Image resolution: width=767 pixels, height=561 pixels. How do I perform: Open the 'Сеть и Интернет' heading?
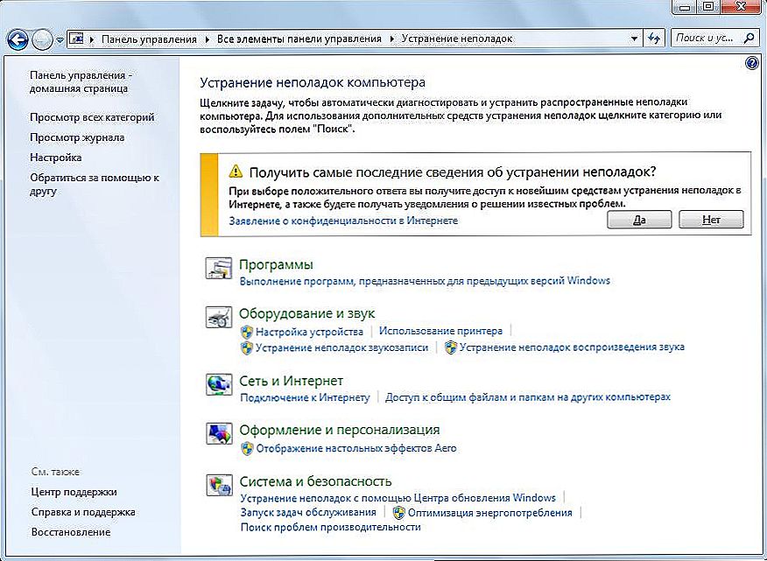(291, 381)
